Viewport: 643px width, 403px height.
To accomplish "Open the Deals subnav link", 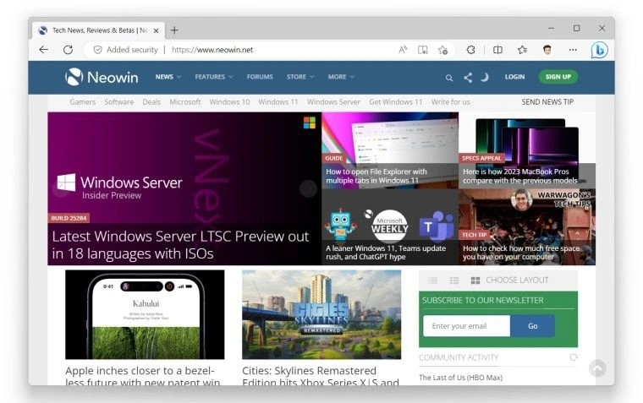I will pyautogui.click(x=151, y=102).
